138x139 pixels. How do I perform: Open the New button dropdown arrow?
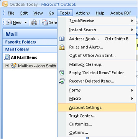(x=26, y=23)
